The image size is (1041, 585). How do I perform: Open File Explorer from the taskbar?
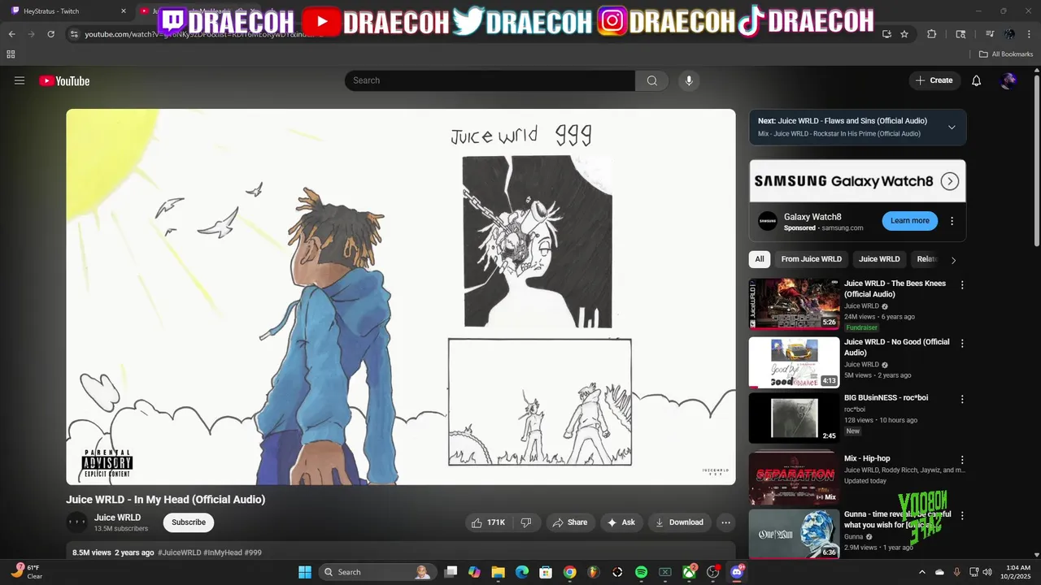point(498,572)
